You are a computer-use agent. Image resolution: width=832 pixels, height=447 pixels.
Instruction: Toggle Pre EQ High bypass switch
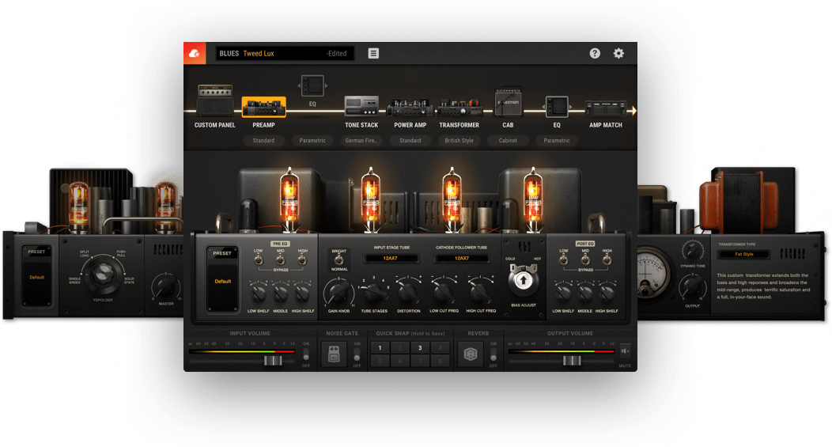tap(302, 259)
